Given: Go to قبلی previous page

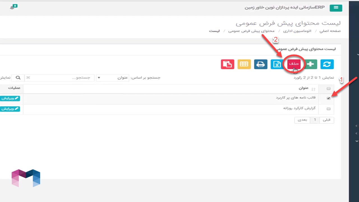Looking at the screenshot, I should (327, 120).
